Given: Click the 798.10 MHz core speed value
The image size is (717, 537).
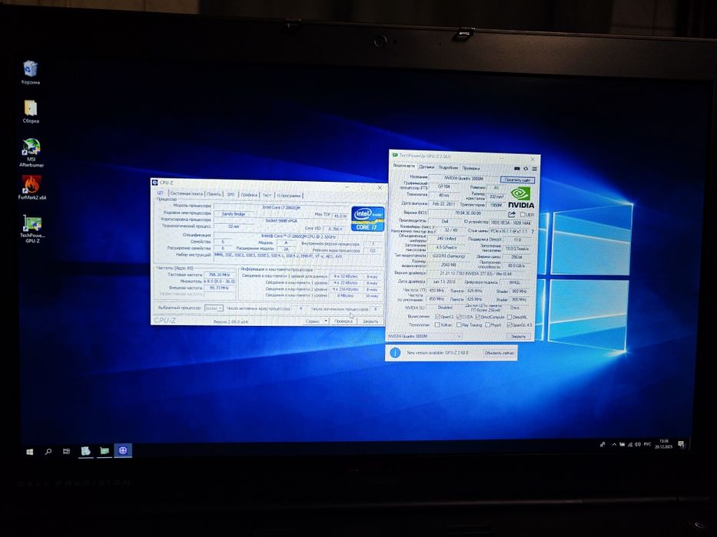Looking at the screenshot, I should point(219,275).
